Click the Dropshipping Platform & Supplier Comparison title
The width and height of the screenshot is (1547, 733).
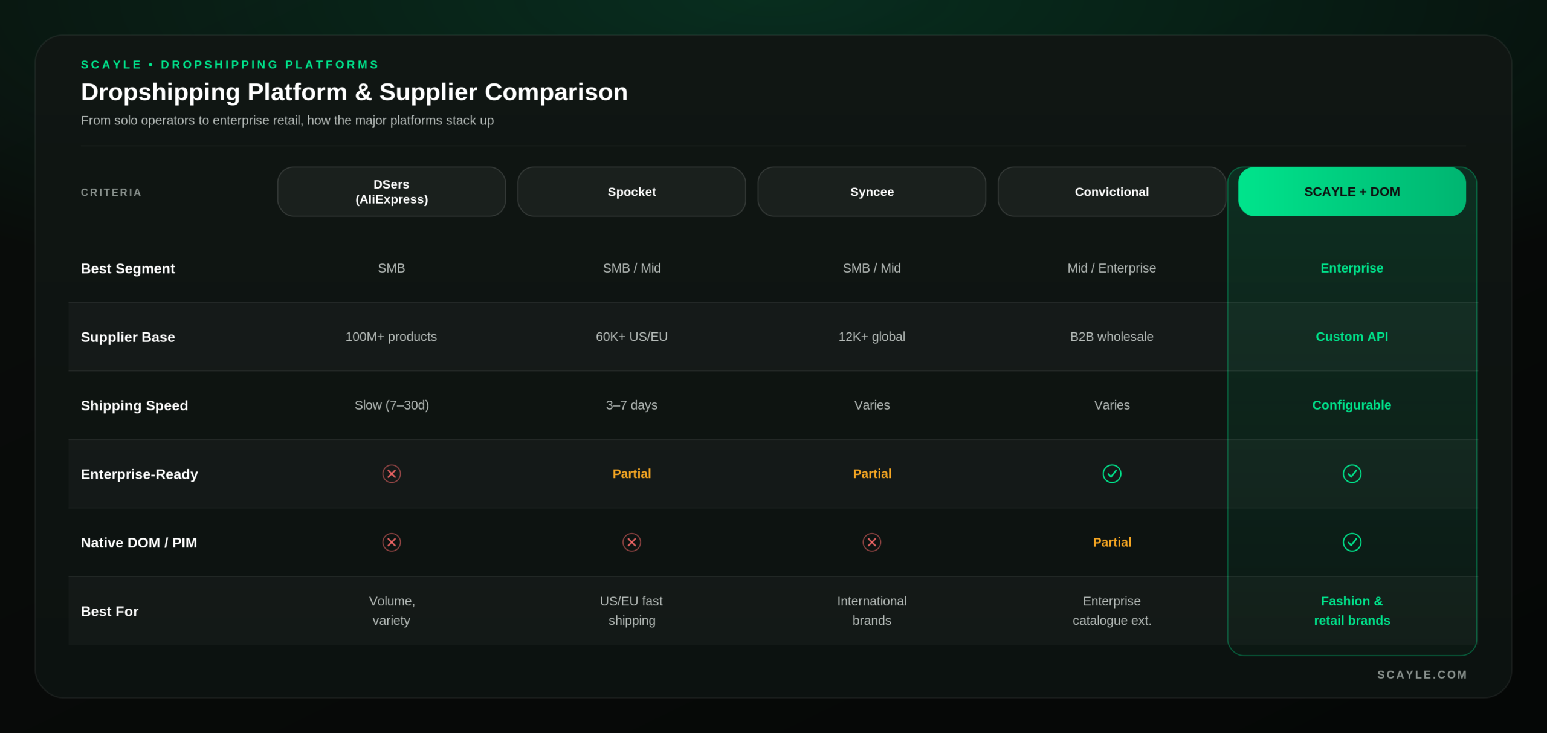point(354,92)
